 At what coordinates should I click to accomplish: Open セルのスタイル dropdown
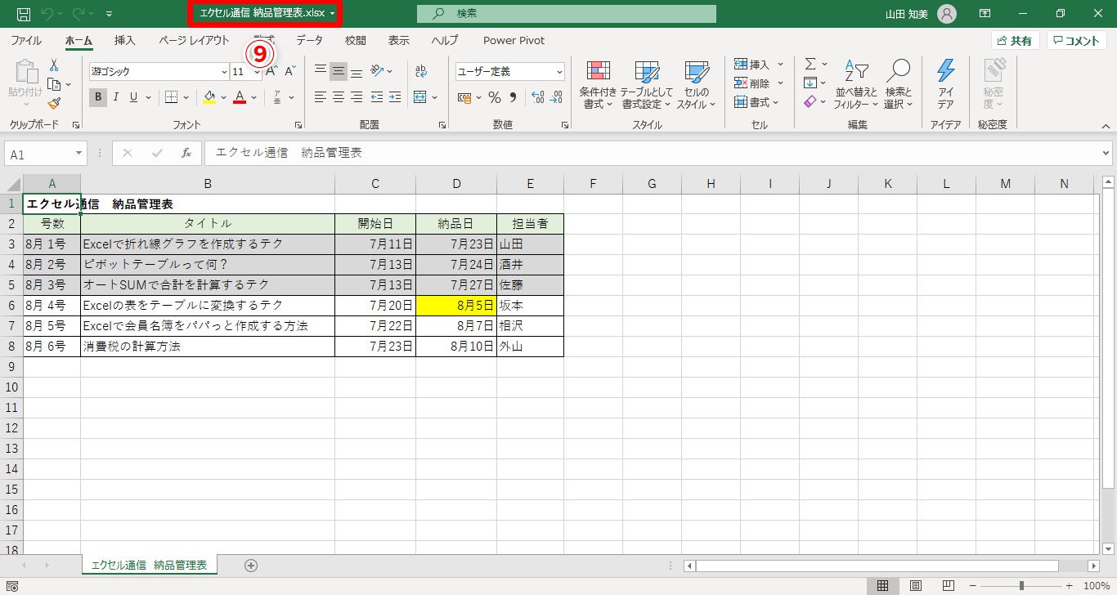coord(697,83)
